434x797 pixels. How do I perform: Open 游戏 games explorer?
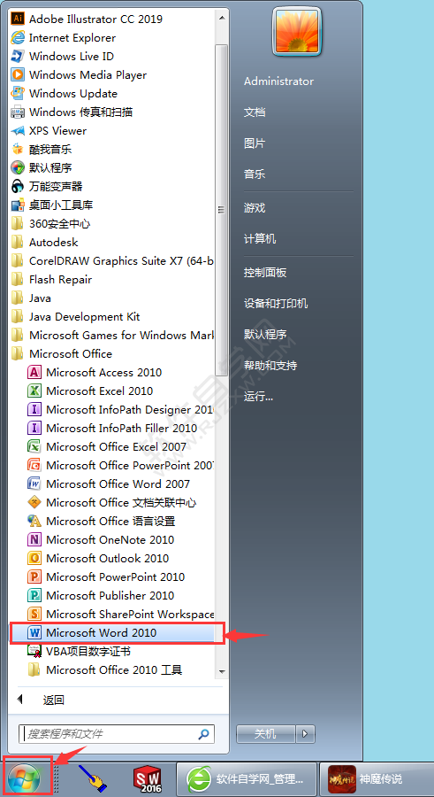(x=255, y=208)
